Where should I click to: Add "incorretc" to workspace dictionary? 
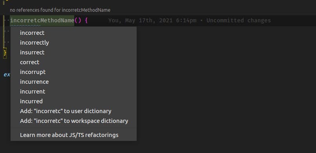pyautogui.click(x=73, y=121)
